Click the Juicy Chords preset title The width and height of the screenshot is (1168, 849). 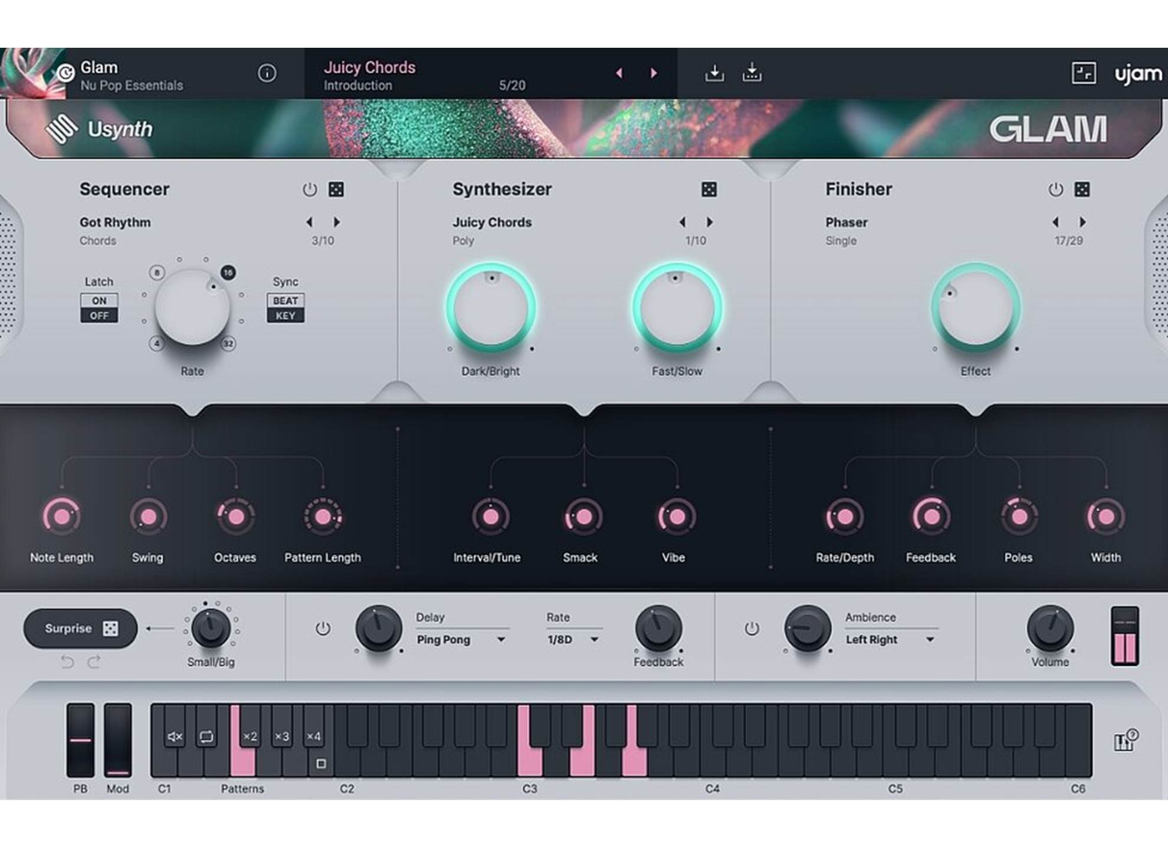tap(369, 68)
